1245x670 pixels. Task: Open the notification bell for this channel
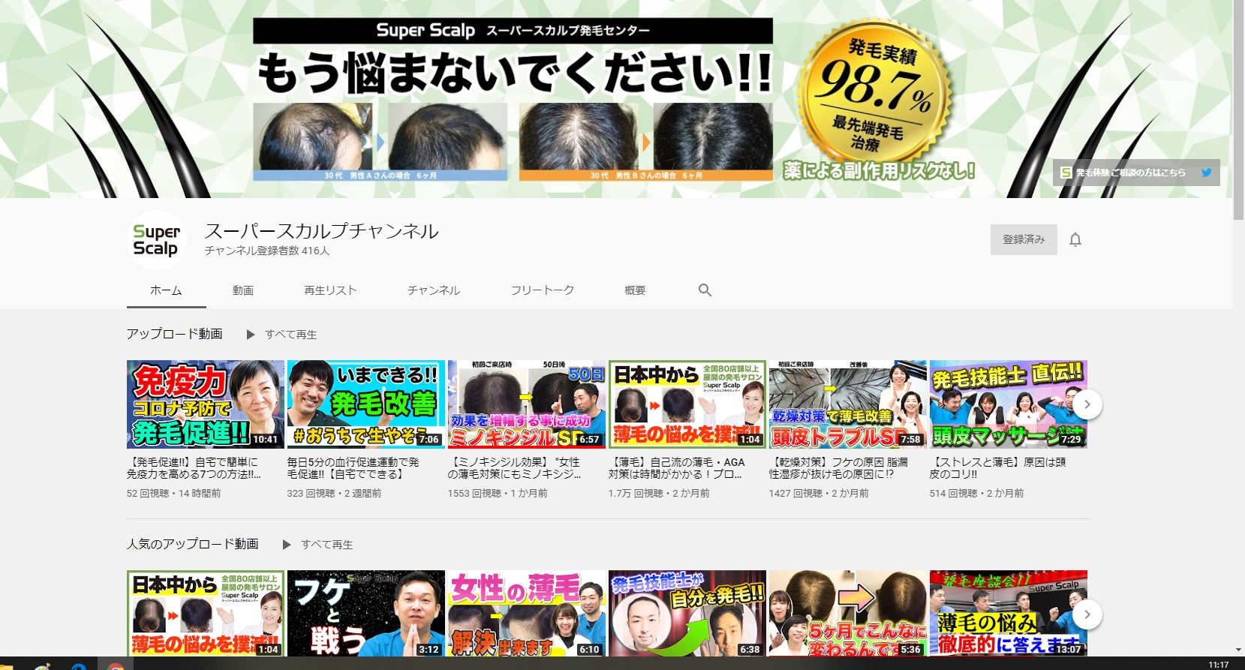[x=1075, y=239]
